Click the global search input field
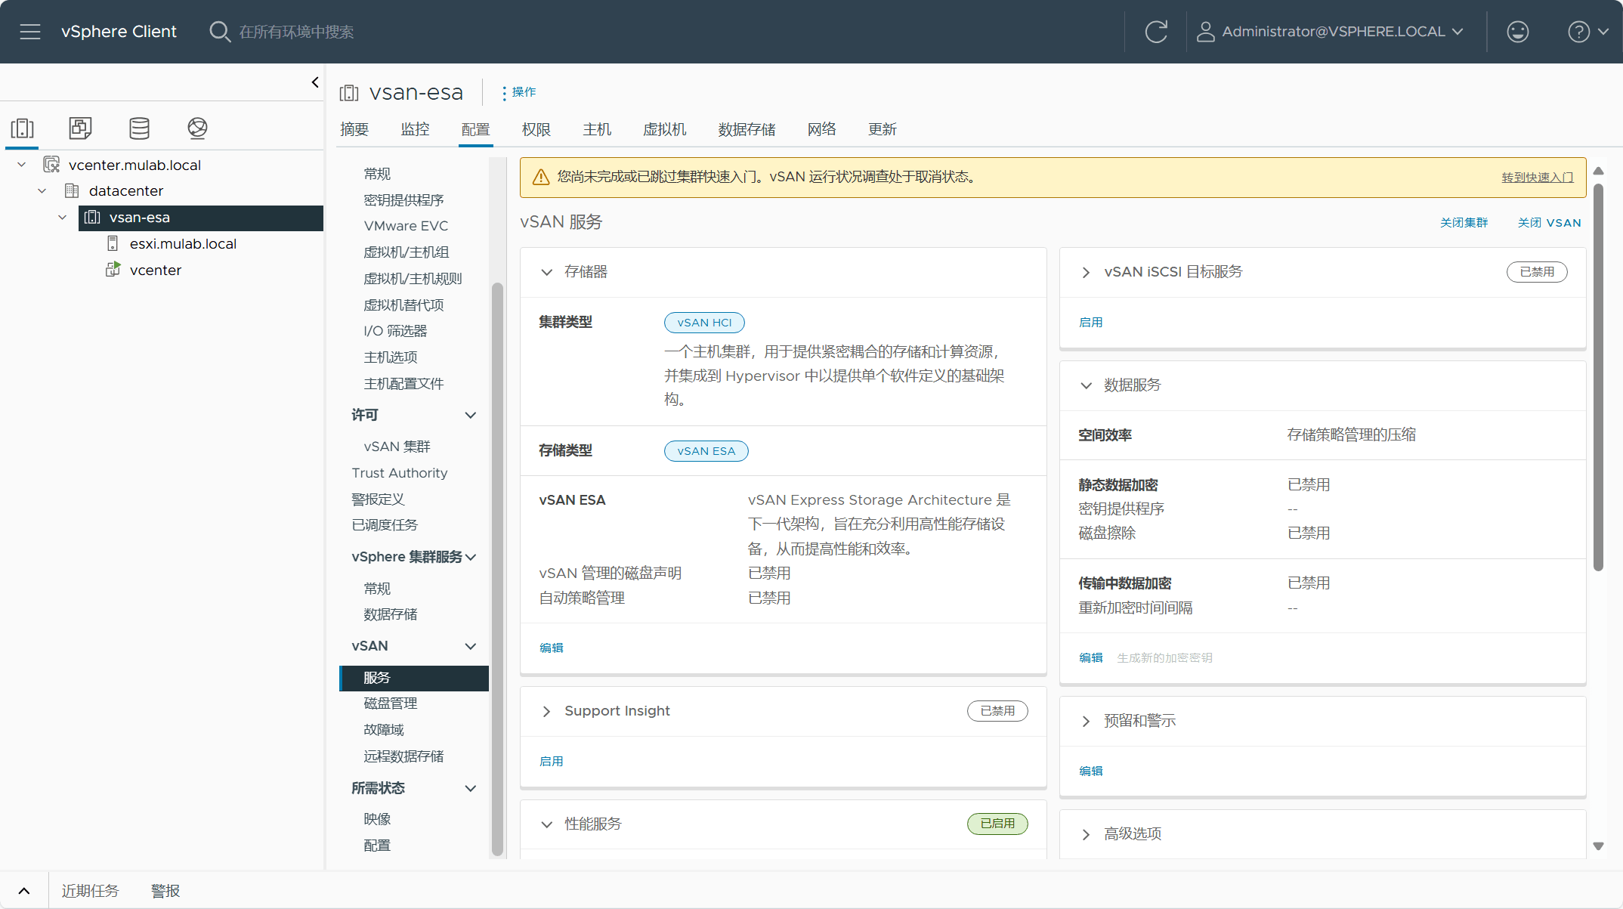The image size is (1623, 909). pos(296,32)
